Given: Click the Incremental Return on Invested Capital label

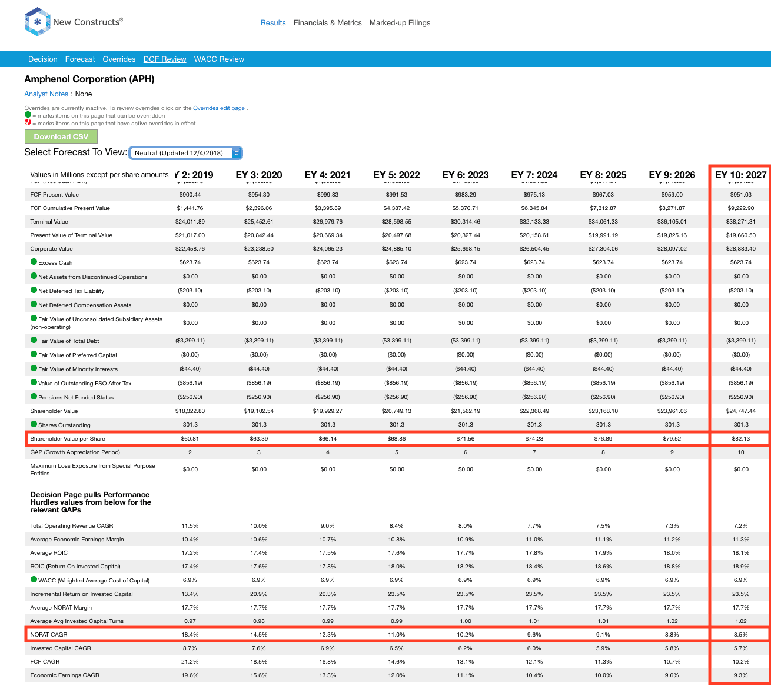Looking at the screenshot, I should coord(81,594).
